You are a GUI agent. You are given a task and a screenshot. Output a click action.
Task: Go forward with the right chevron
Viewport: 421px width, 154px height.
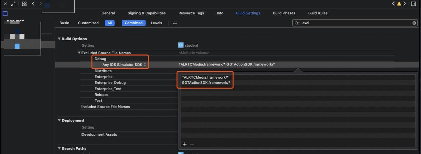[41, 4]
